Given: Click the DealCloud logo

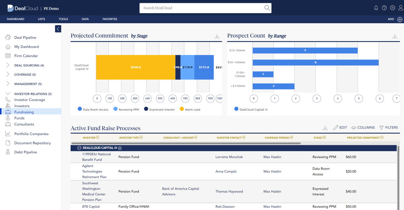Looking at the screenshot, I should pyautogui.click(x=22, y=8).
